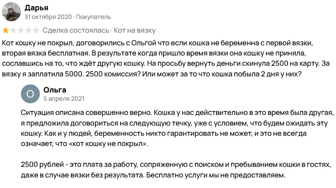Click the filled orange first star
Screen dimensions: 336x188
pos(6,30)
